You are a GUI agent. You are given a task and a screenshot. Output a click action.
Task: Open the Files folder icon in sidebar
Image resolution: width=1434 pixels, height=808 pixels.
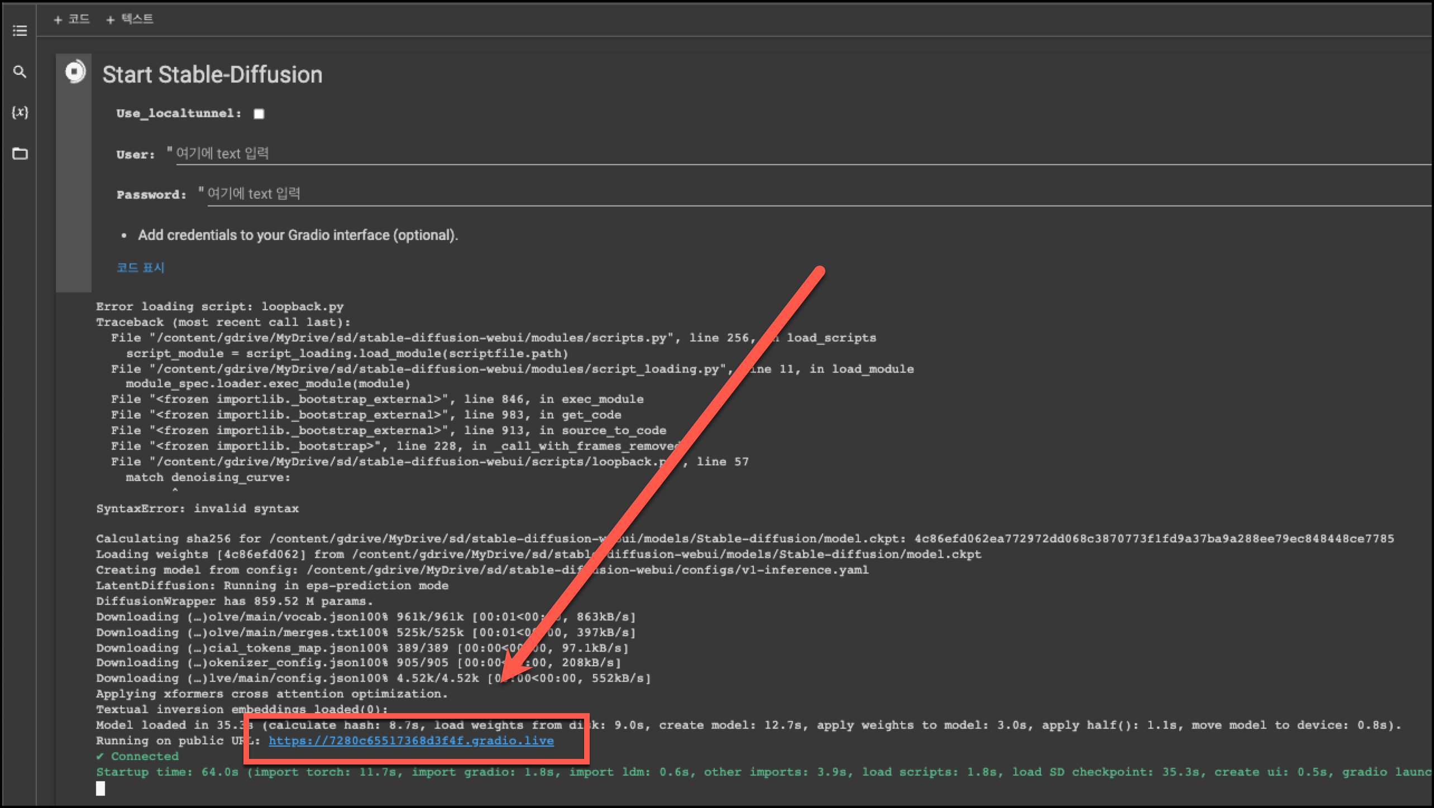[x=20, y=153]
